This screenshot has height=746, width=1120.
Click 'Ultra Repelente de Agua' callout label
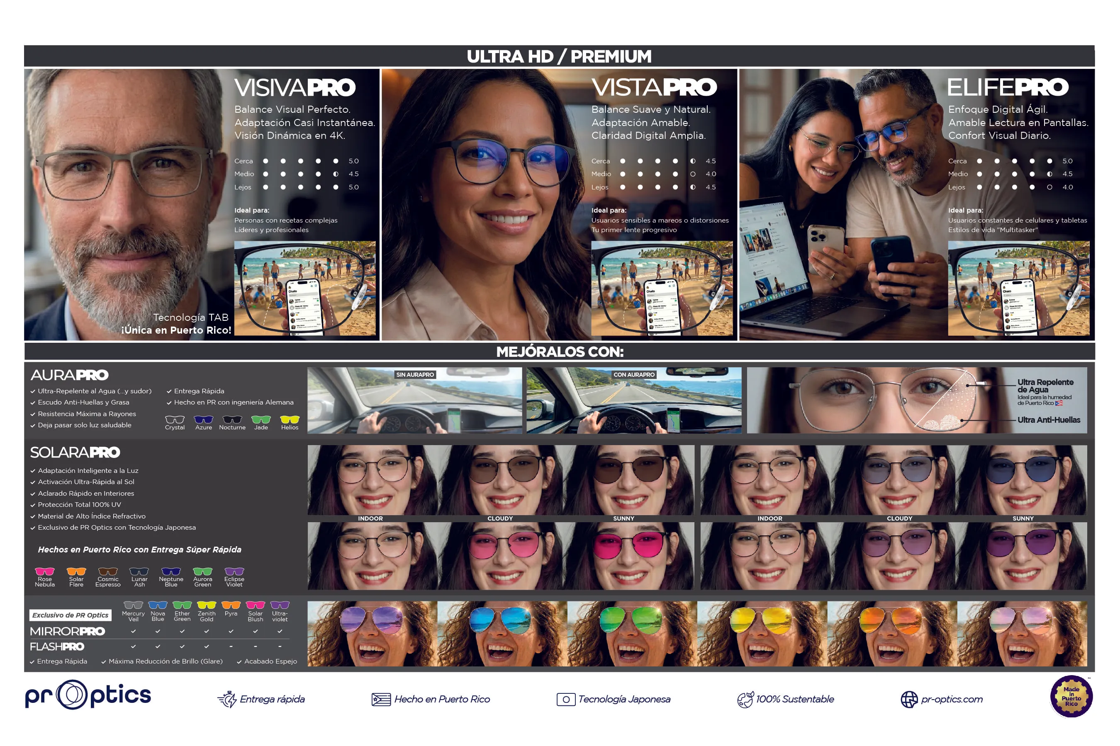(x=1045, y=386)
